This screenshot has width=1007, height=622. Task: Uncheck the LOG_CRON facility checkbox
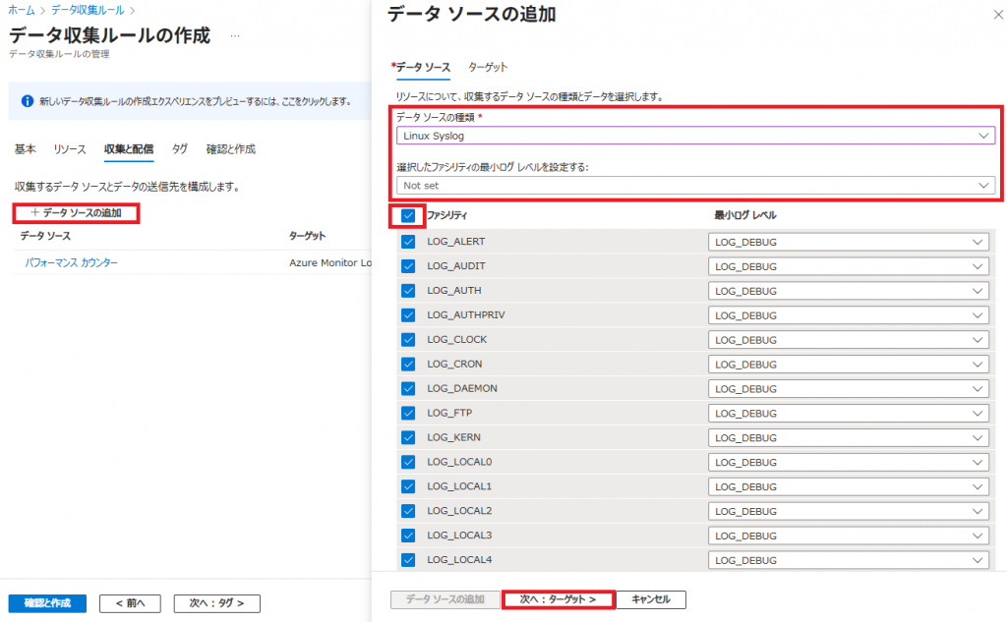[408, 365]
